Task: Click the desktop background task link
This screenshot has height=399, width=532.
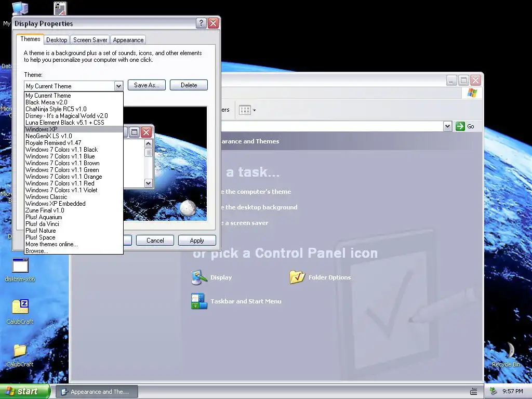Action: pos(259,207)
